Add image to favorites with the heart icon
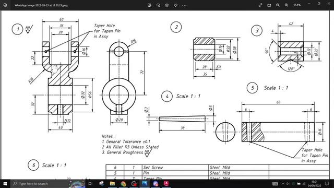Viewport: 334px width, 188px height. pyautogui.click(x=175, y=5)
